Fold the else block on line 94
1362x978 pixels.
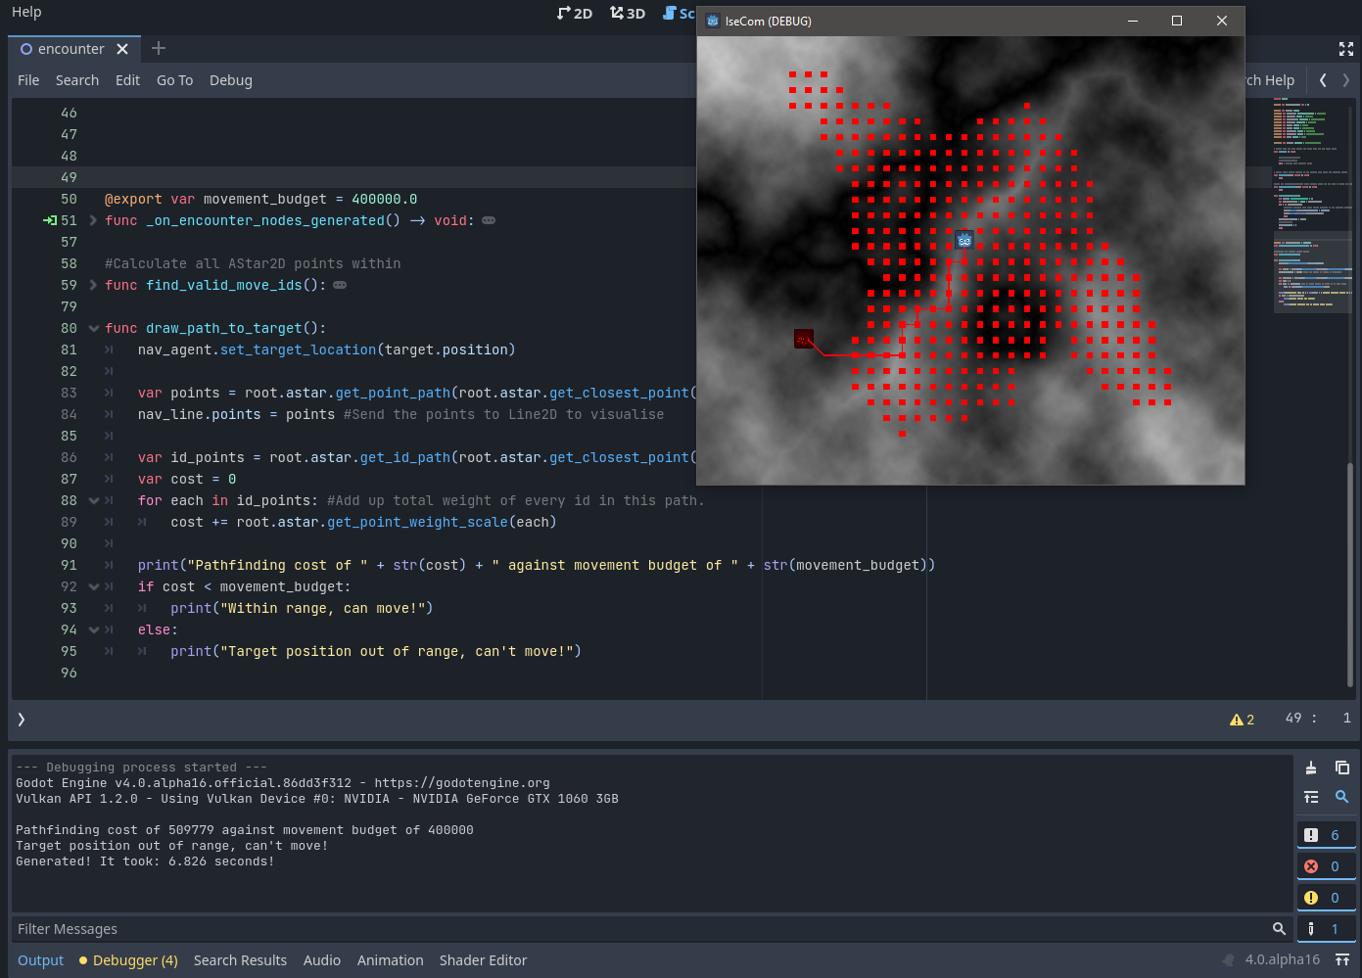[93, 629]
